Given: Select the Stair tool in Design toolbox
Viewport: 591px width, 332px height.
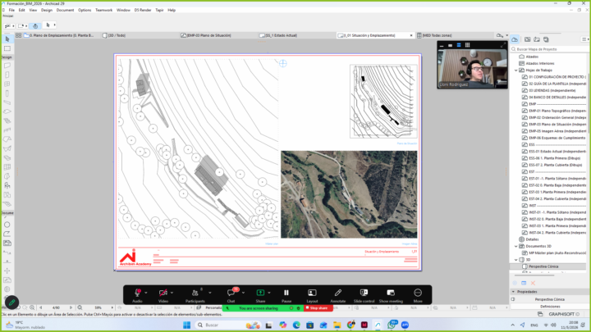Looking at the screenshot, I should pos(7,121).
